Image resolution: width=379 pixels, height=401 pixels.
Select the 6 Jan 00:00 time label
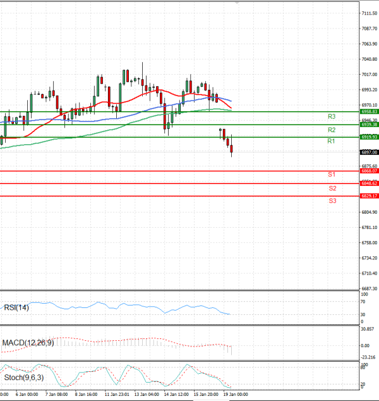coord(28,394)
